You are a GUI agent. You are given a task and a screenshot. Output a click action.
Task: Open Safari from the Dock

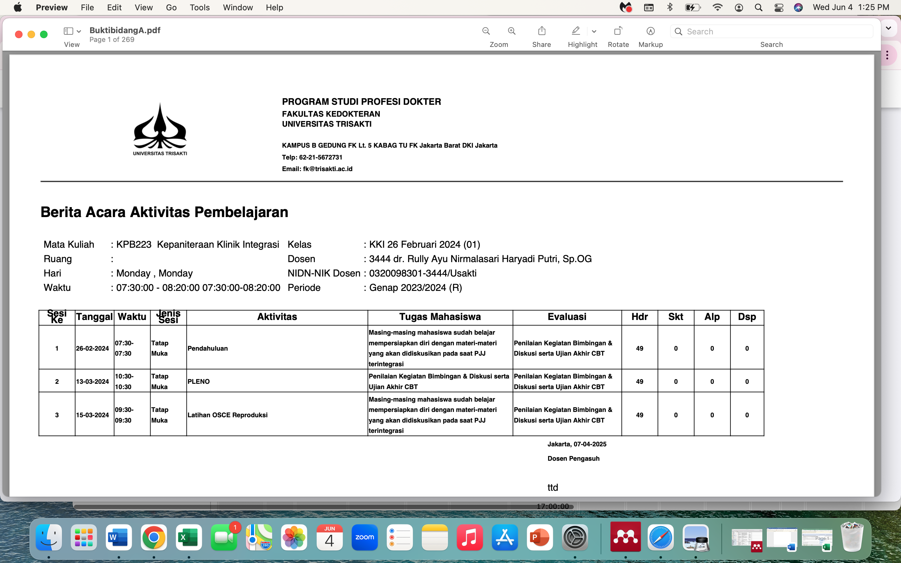[x=660, y=537]
